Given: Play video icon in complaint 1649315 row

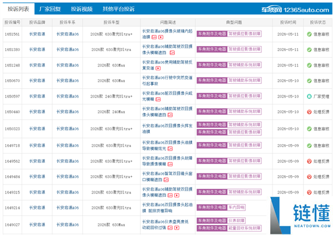Looking at the screenshot, I should point(176,195).
